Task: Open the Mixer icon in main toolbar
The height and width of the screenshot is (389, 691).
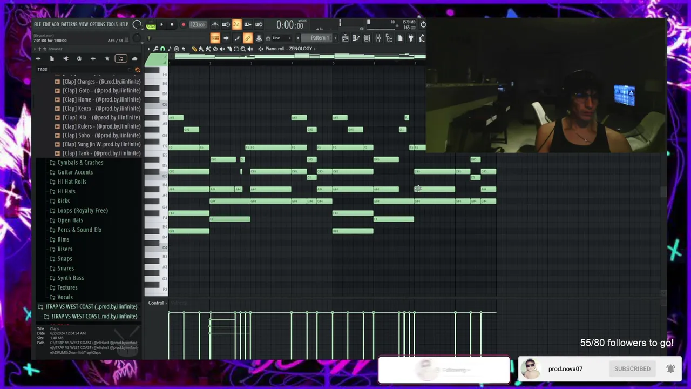Action: click(x=378, y=38)
